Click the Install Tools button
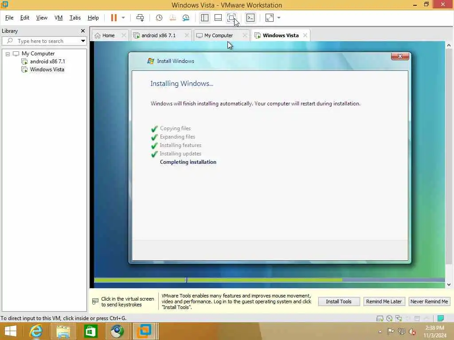 pos(339,301)
